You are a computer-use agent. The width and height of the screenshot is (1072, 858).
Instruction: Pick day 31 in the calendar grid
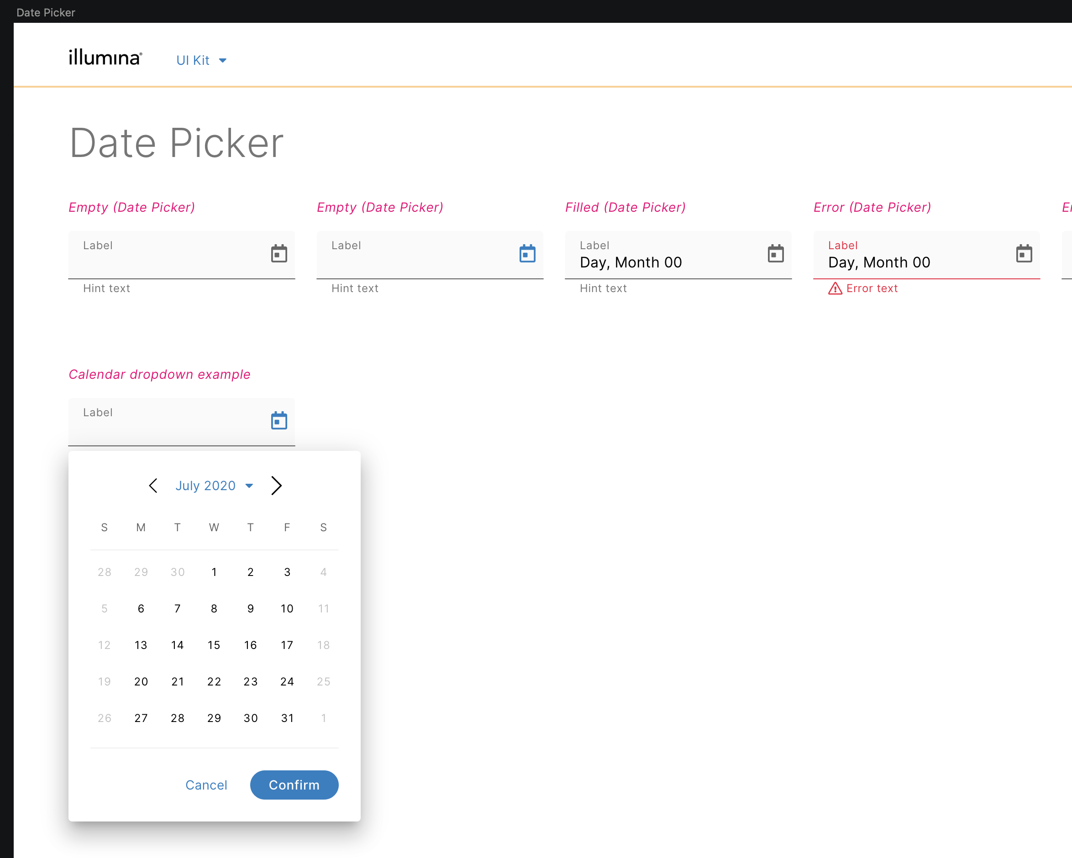(x=287, y=718)
